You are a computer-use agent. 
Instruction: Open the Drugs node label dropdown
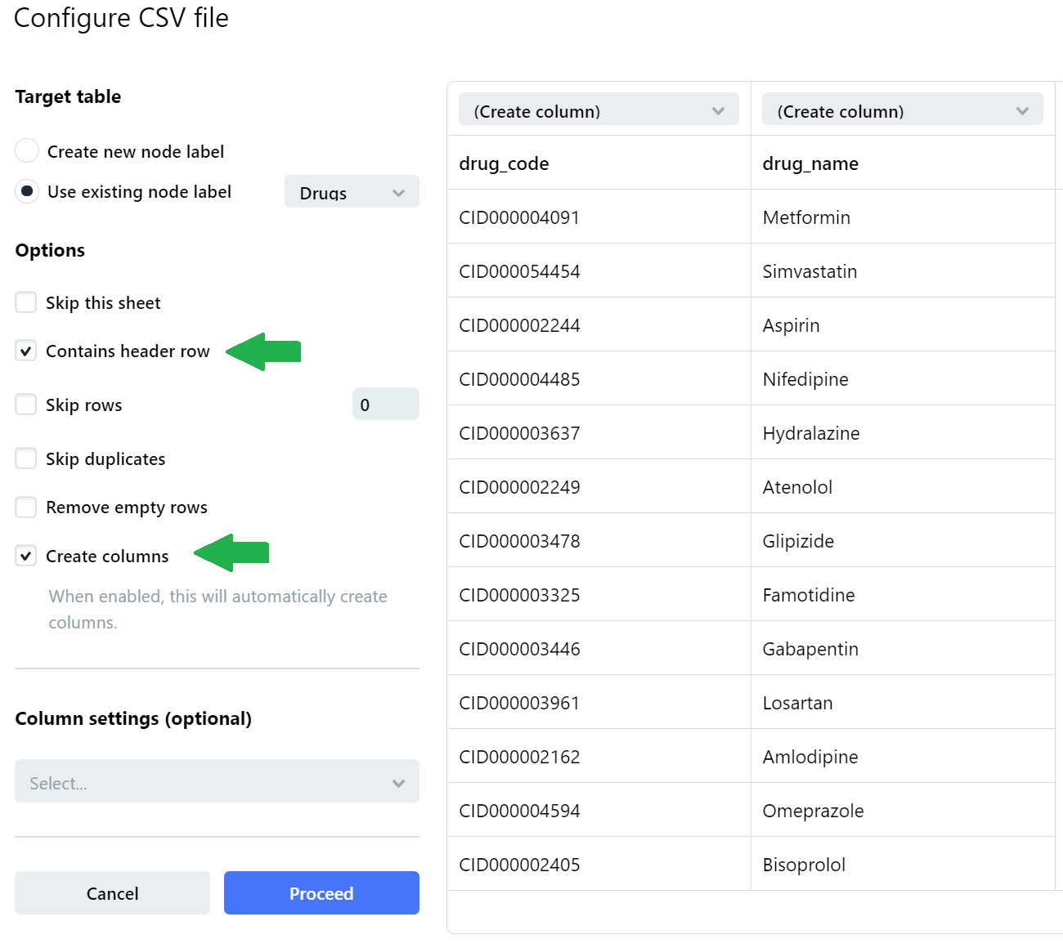click(352, 192)
